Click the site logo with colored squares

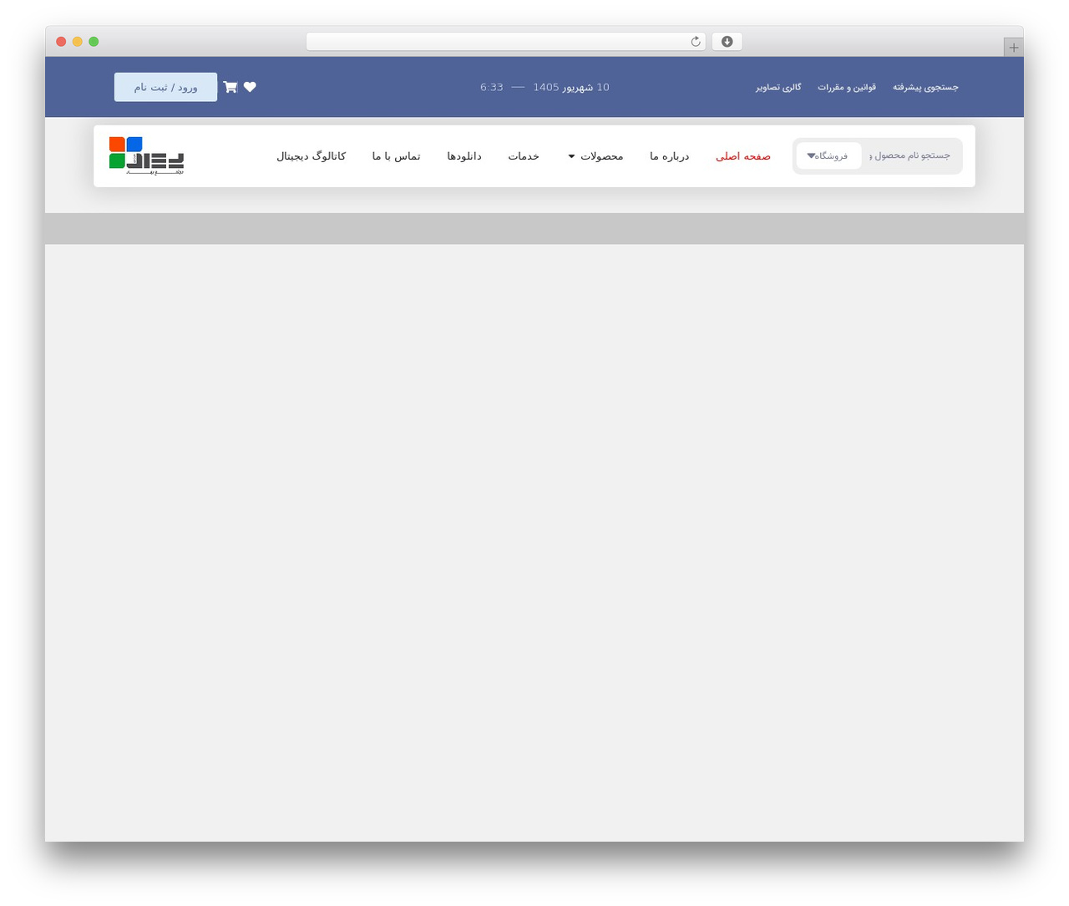(x=146, y=156)
